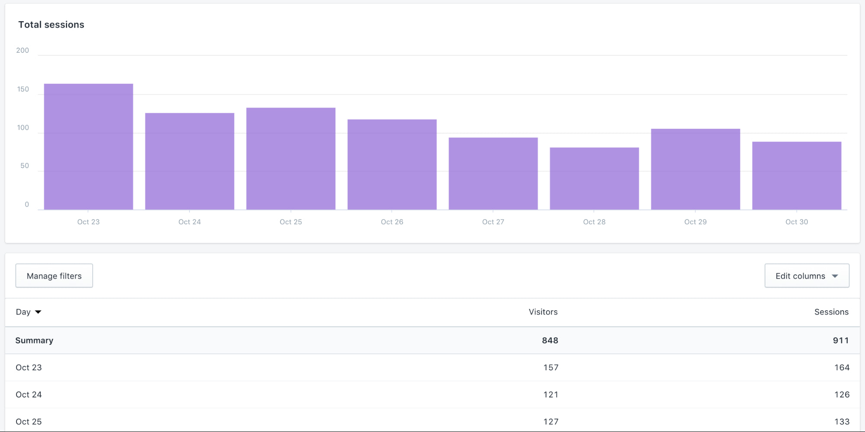Open the Manage filters button
Screen dimensions: 865x432
[54, 276]
